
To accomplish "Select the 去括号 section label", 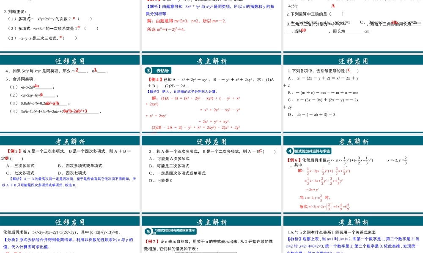I will click(162, 71).
